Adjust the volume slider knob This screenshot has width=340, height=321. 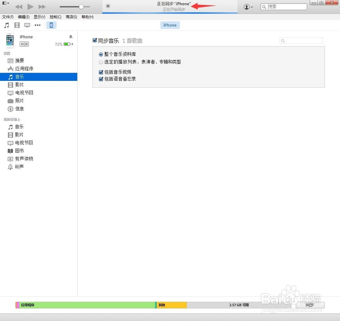[x=81, y=7]
